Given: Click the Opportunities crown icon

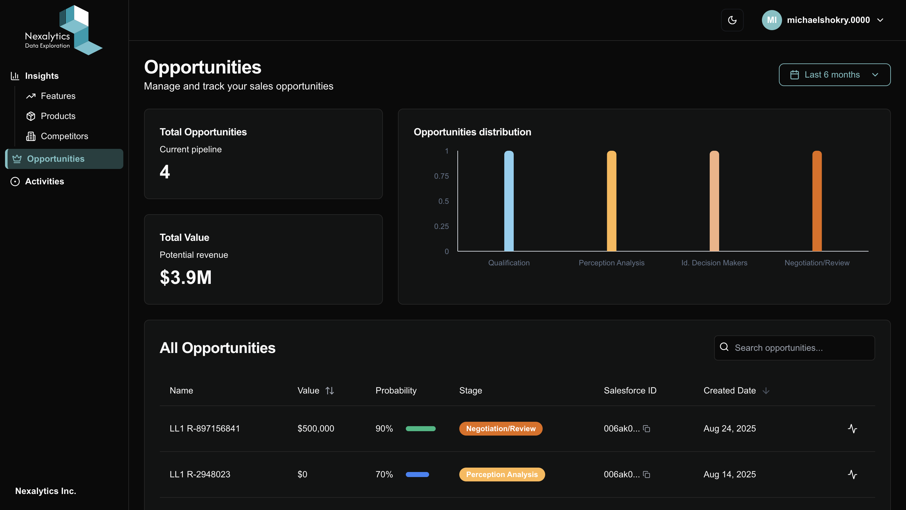Looking at the screenshot, I should coord(17,159).
